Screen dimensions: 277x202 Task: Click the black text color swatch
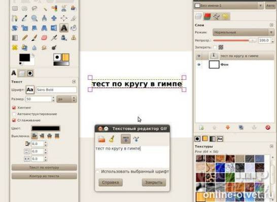tap(46, 128)
